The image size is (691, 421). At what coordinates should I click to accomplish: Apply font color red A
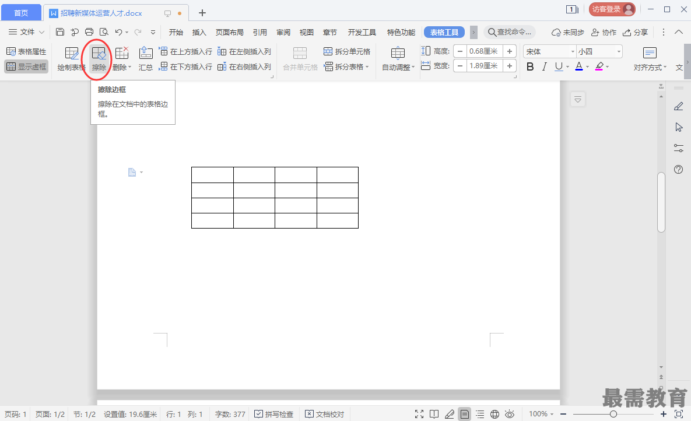579,66
